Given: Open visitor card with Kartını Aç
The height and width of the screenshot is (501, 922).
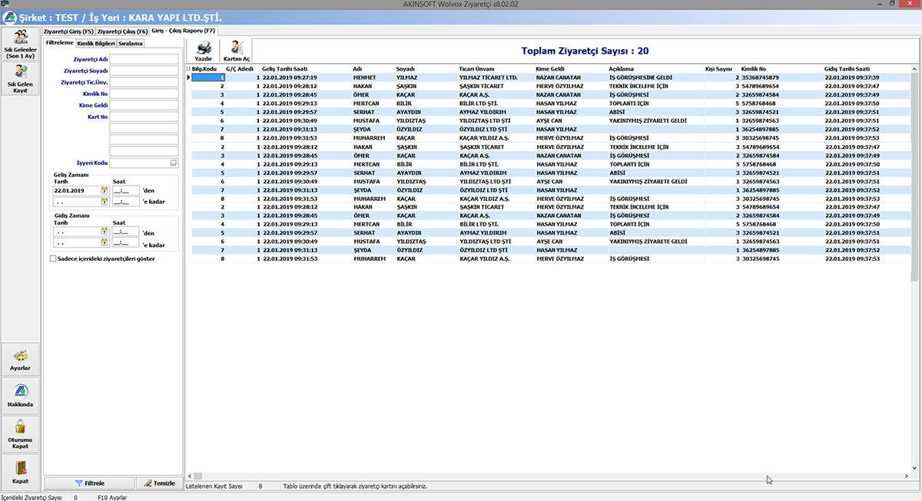Looking at the screenshot, I should 236,51.
